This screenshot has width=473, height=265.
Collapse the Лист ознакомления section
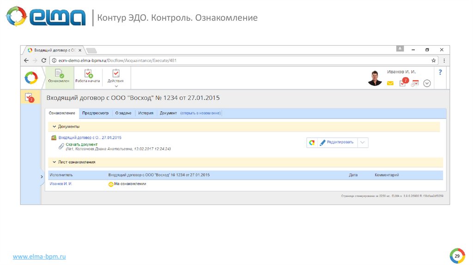click(x=55, y=163)
